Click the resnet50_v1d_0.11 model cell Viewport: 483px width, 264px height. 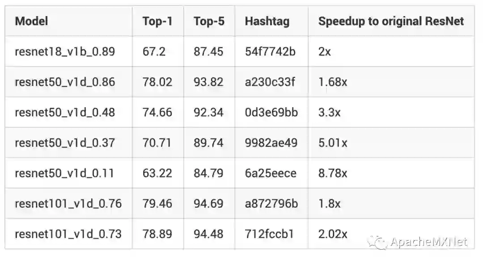(x=64, y=173)
